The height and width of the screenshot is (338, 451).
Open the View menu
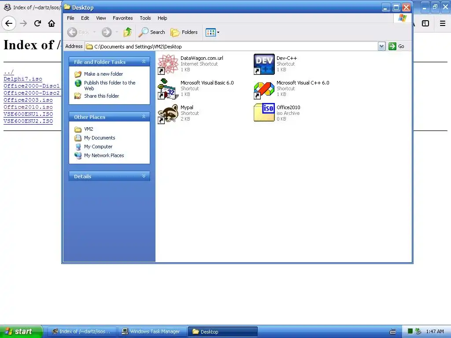click(x=101, y=18)
